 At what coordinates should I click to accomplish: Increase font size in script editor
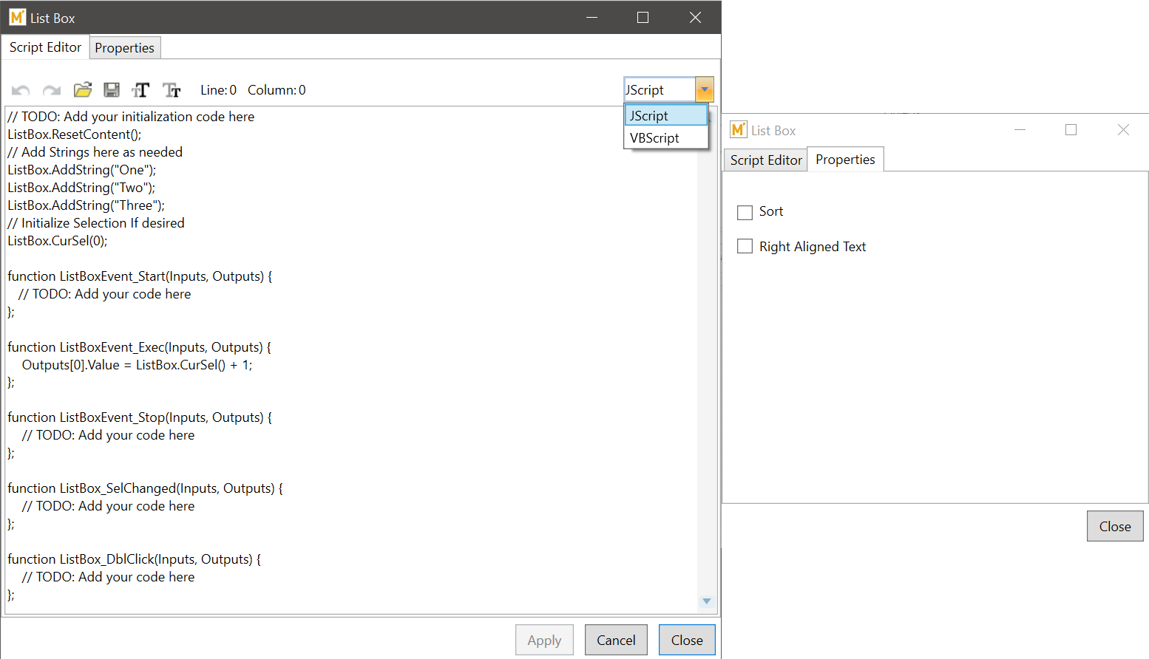tap(140, 90)
